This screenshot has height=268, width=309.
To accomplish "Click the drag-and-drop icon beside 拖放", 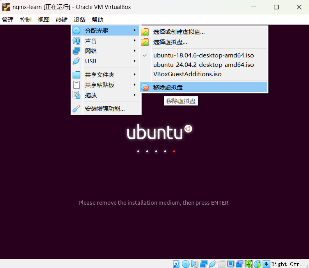I will (x=76, y=95).
